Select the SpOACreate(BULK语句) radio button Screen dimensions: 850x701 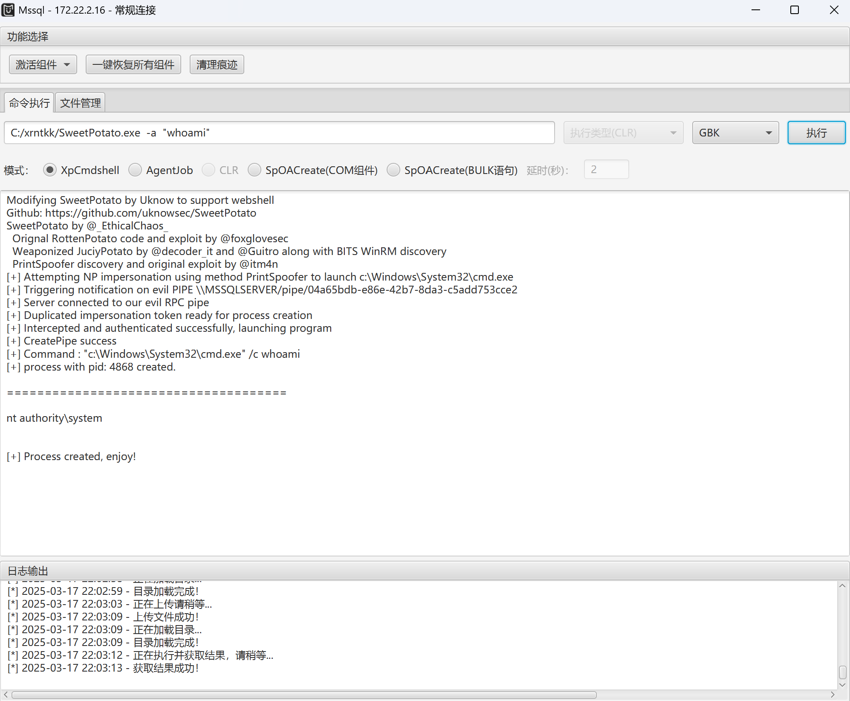coord(393,170)
